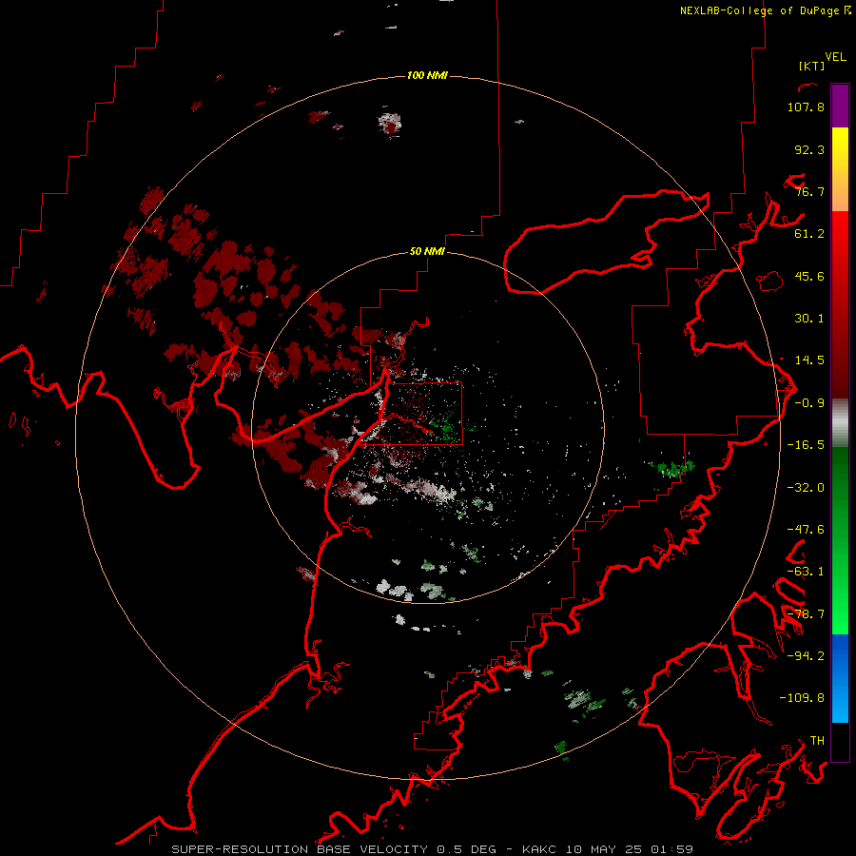Click the TH label in the legend
Image resolution: width=856 pixels, height=856 pixels.
(817, 741)
